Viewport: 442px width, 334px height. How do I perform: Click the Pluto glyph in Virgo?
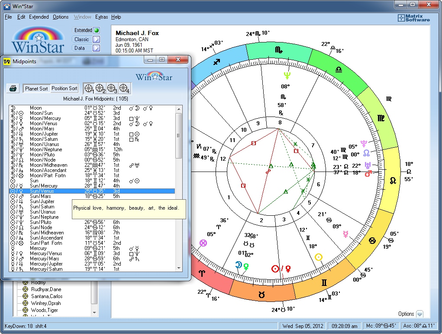point(364,143)
